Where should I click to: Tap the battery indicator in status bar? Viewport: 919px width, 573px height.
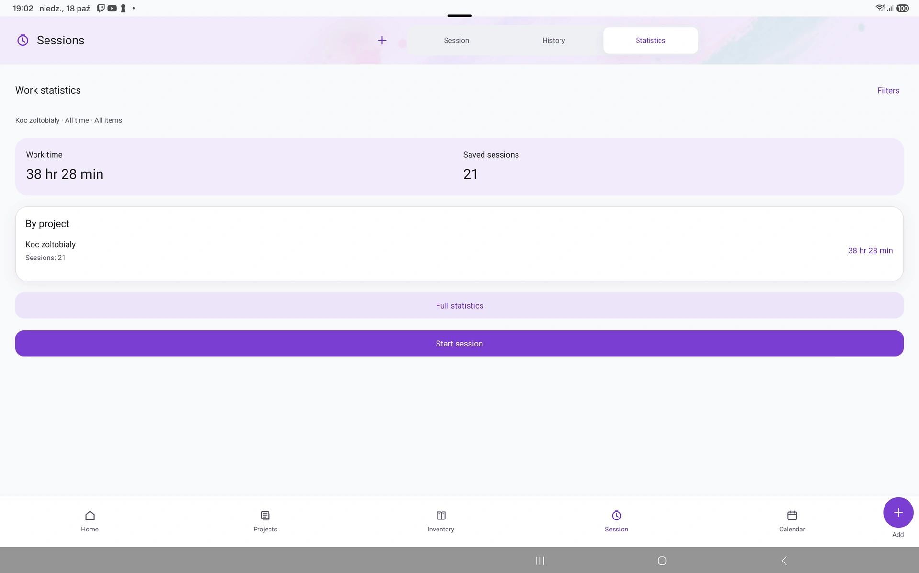coord(902,8)
